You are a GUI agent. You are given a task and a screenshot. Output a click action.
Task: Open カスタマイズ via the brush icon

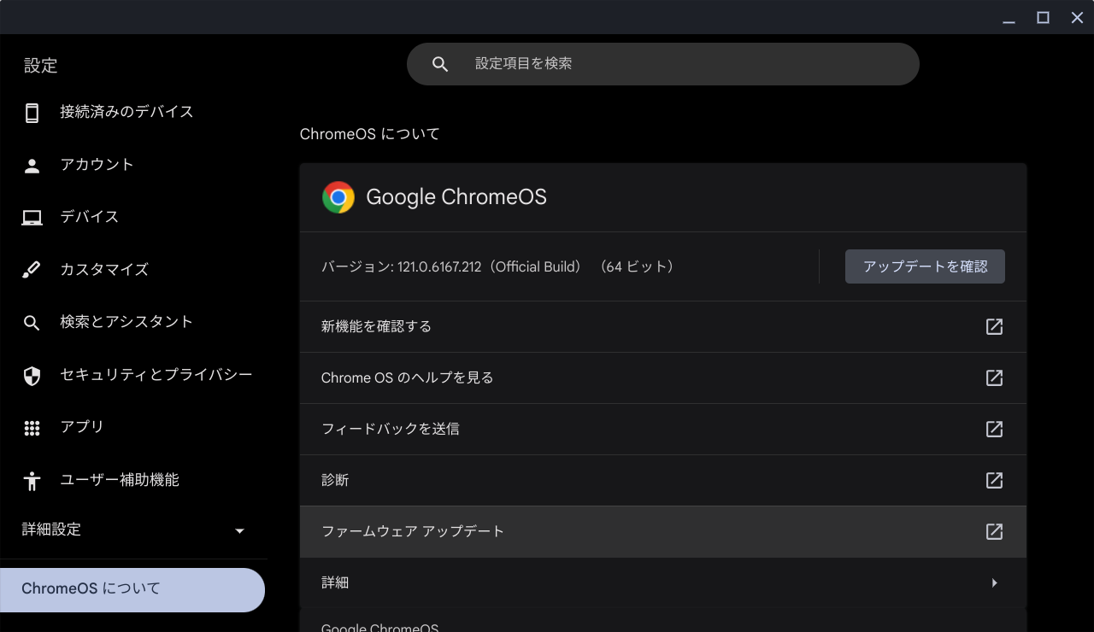pos(32,269)
